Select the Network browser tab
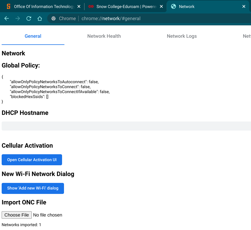This screenshot has height=230, width=251. coord(204,7)
